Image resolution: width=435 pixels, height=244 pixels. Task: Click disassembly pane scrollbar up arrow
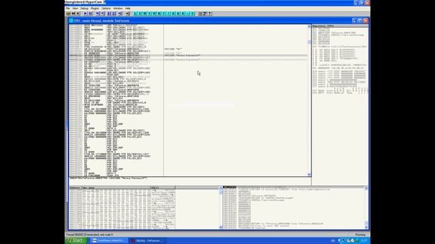tap(309, 26)
